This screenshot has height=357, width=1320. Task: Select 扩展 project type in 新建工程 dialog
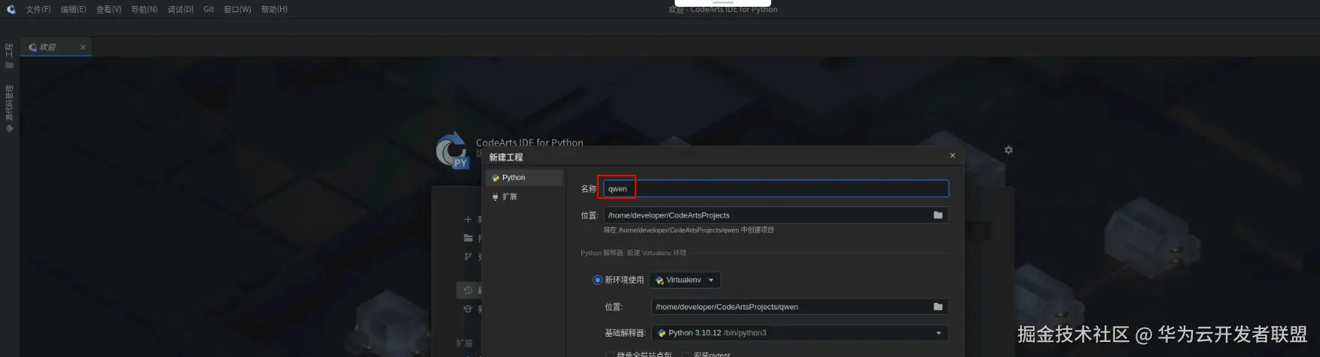point(524,197)
